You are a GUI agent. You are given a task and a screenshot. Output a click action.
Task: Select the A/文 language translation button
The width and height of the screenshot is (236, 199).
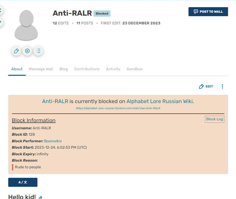[x=23, y=182]
